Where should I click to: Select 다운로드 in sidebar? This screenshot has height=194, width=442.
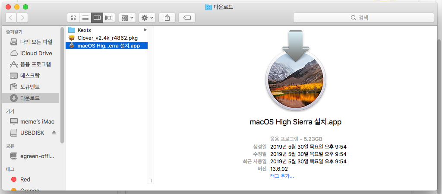pos(31,98)
